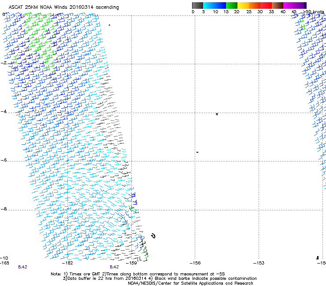Click the '10' label under the color bar
The image size is (326, 286).
[x=215, y=12]
